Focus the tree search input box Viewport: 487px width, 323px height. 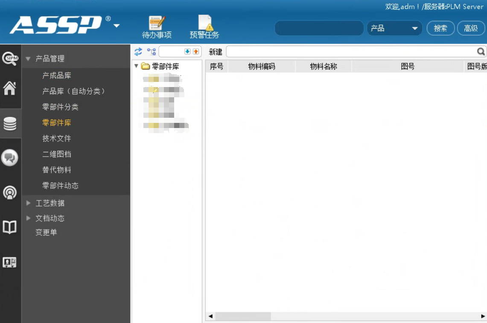172,52
